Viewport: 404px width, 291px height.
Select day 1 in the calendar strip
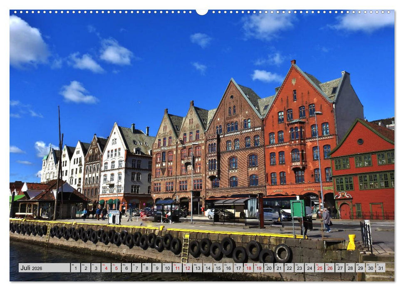click(75, 268)
